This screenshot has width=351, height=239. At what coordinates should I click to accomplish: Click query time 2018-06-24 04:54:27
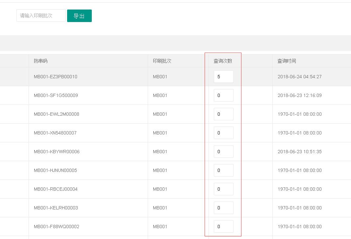click(299, 77)
